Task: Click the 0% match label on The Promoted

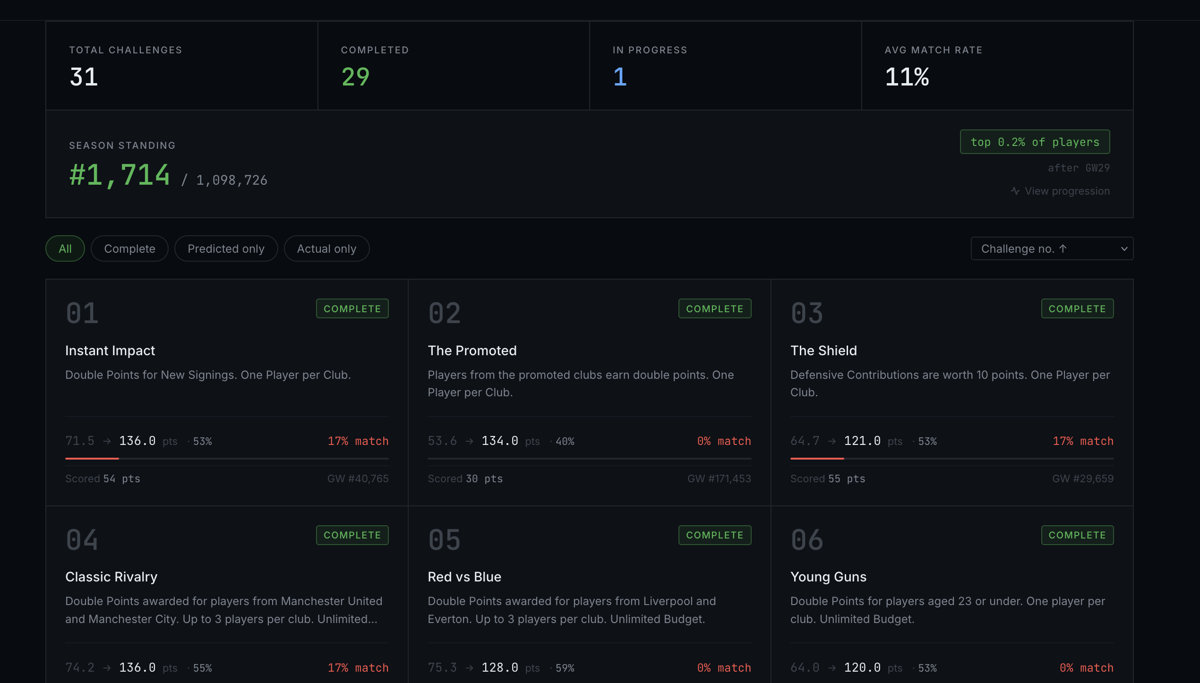Action: (x=724, y=441)
